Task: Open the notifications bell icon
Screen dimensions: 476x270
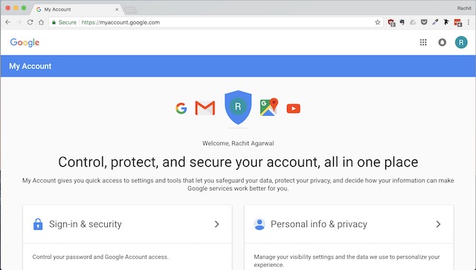Action: point(442,42)
